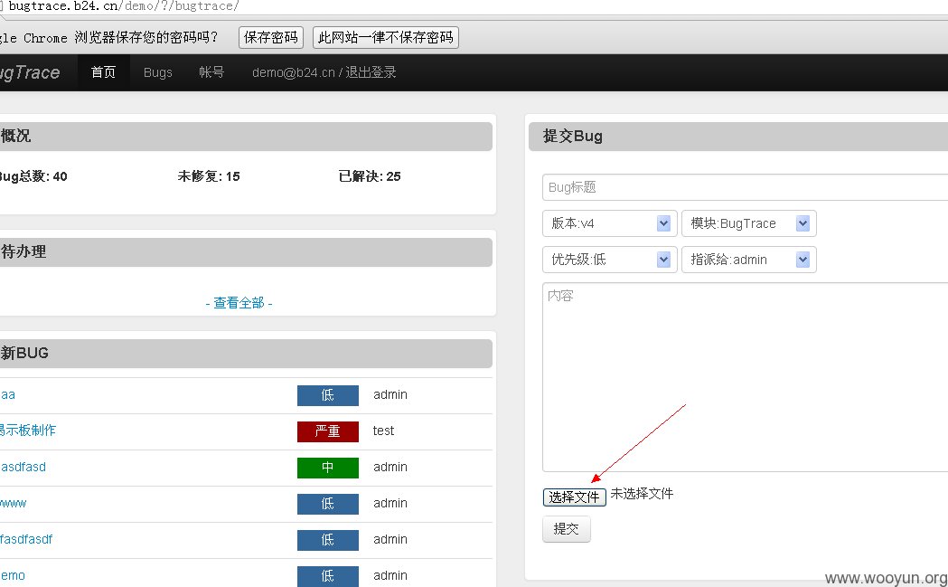This screenshot has height=587, width=948.
Task: Click the green 中 priority badge
Action: click(328, 468)
